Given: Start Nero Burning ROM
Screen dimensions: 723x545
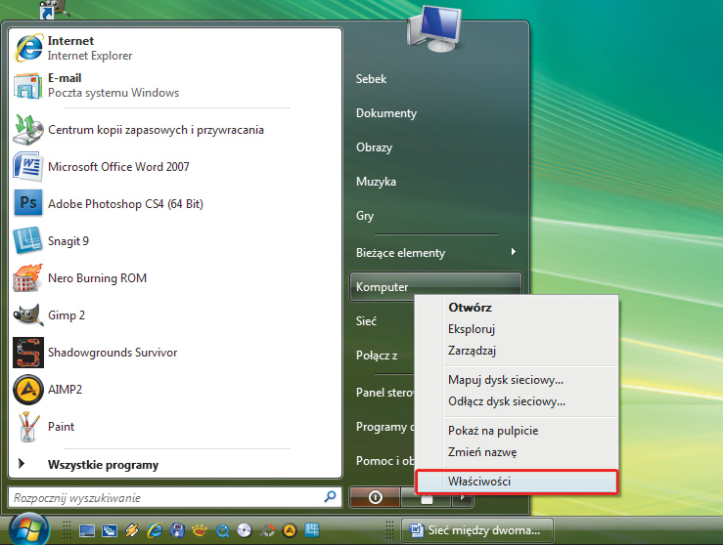Looking at the screenshot, I should click(97, 278).
